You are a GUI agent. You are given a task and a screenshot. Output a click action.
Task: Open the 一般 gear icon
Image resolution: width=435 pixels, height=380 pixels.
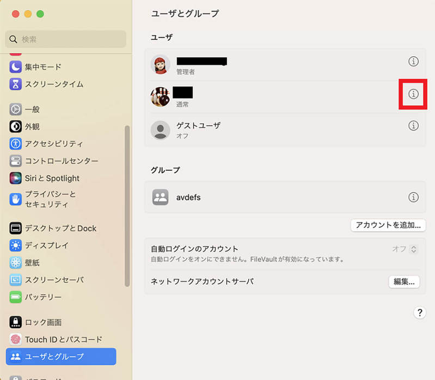(16, 109)
